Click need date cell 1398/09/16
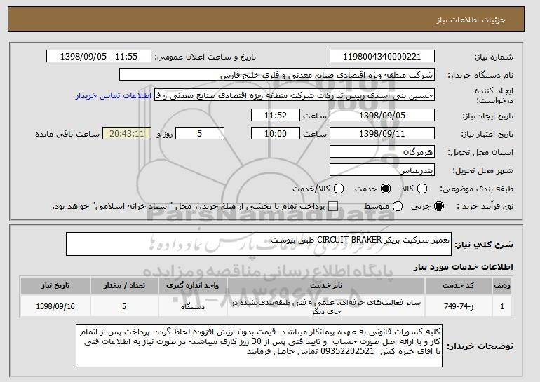The image size is (540, 382). 55,306
